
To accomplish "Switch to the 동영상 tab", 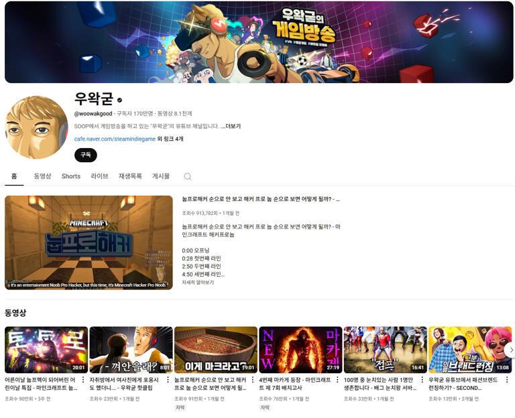I will pyautogui.click(x=42, y=176).
